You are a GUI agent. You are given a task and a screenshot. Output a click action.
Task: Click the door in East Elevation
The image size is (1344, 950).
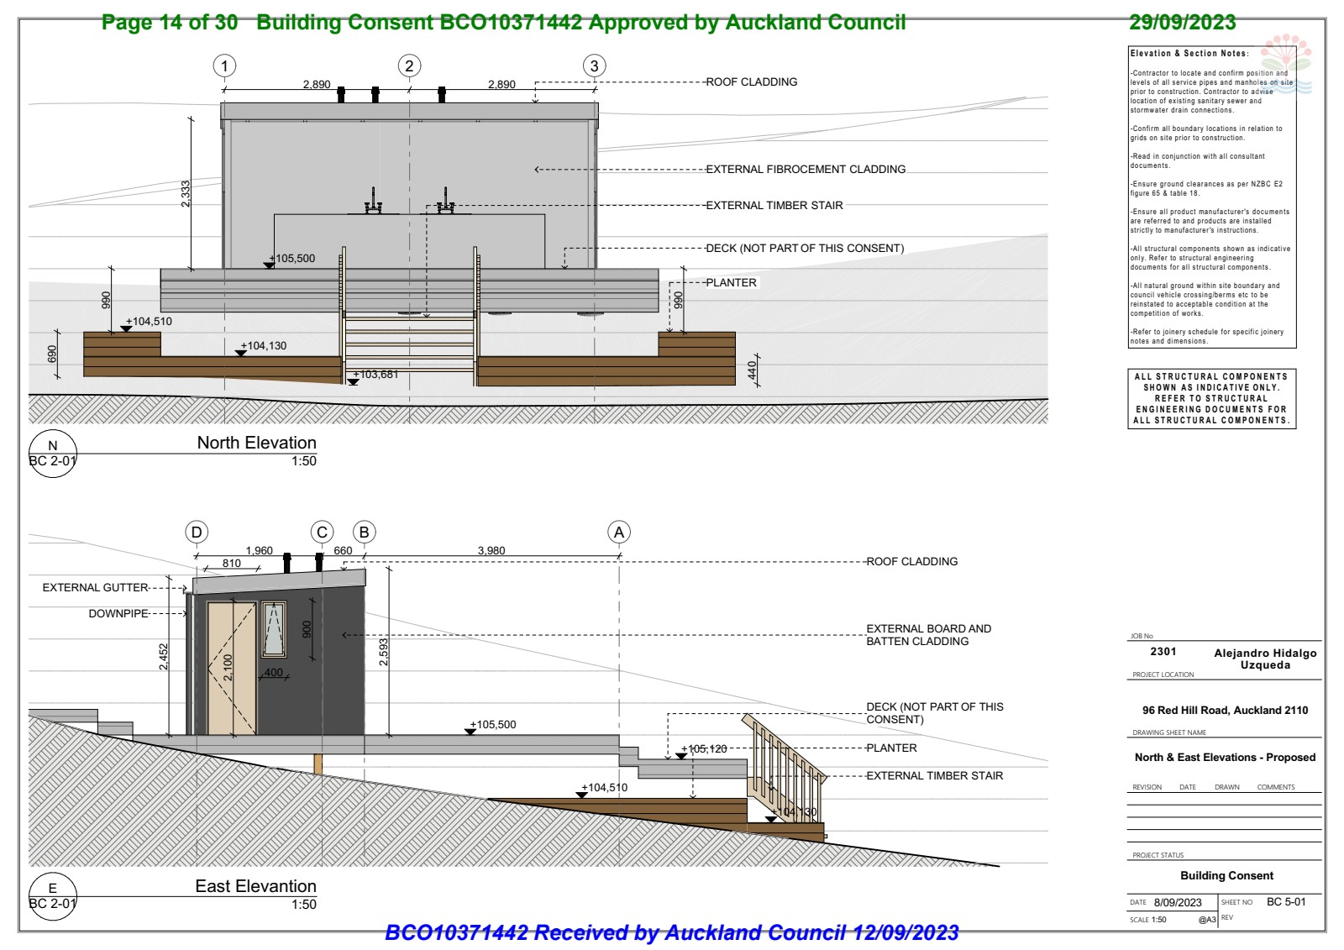[x=232, y=669]
